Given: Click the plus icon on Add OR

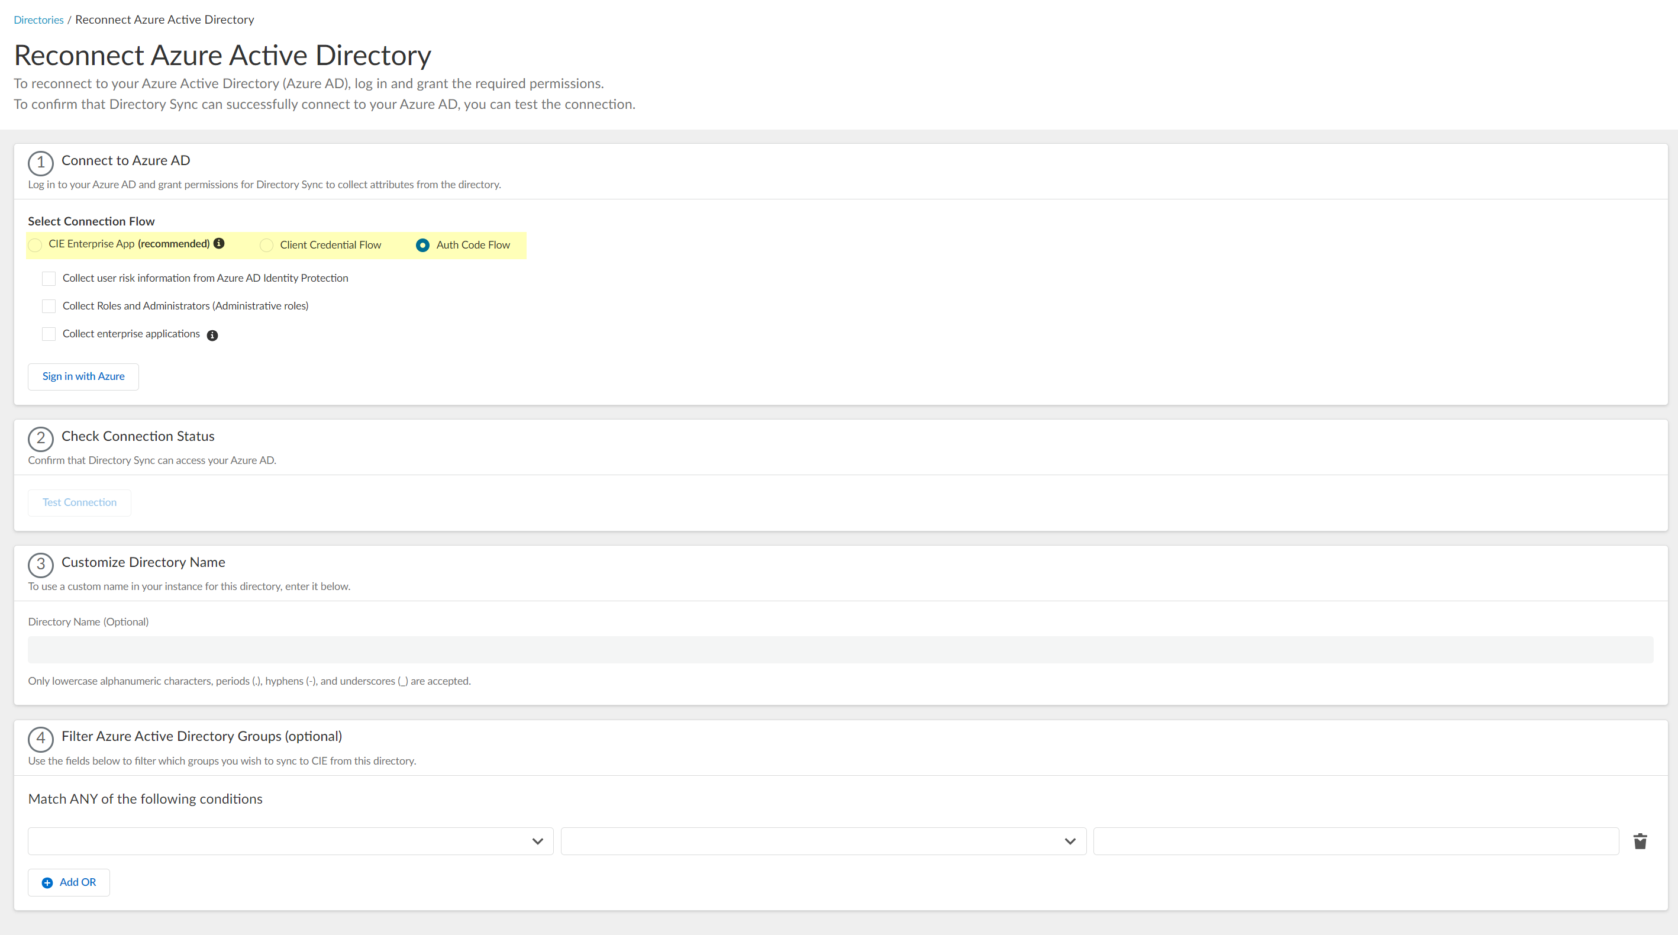Looking at the screenshot, I should (x=47, y=883).
